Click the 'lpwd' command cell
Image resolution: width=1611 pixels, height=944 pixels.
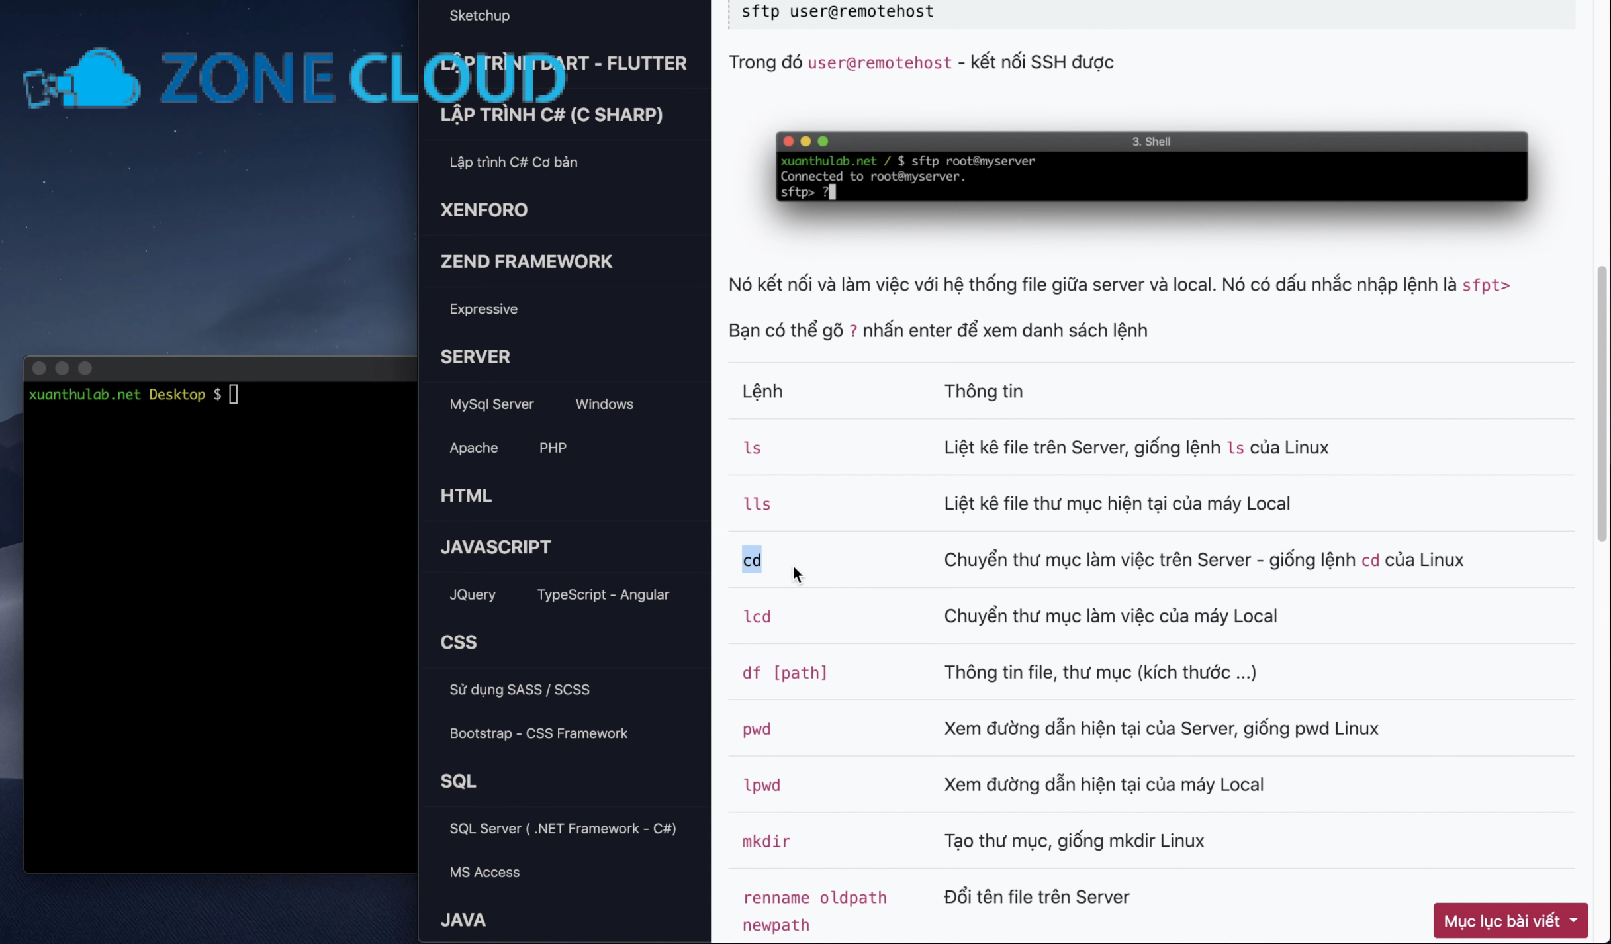761,786
